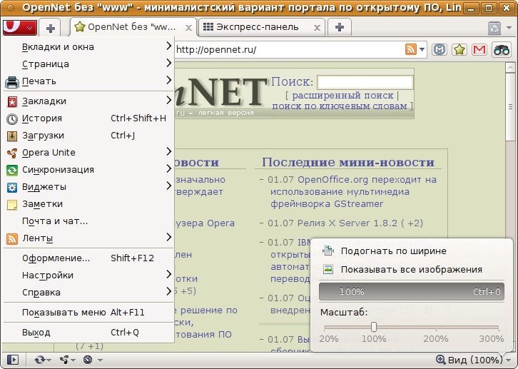Close the Экспресс-панель tab

click(317, 28)
